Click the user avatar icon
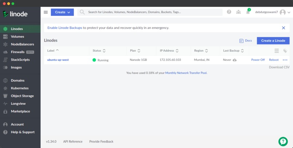Image resolution: width=293 pixels, height=148 pixels. pyautogui.click(x=283, y=12)
